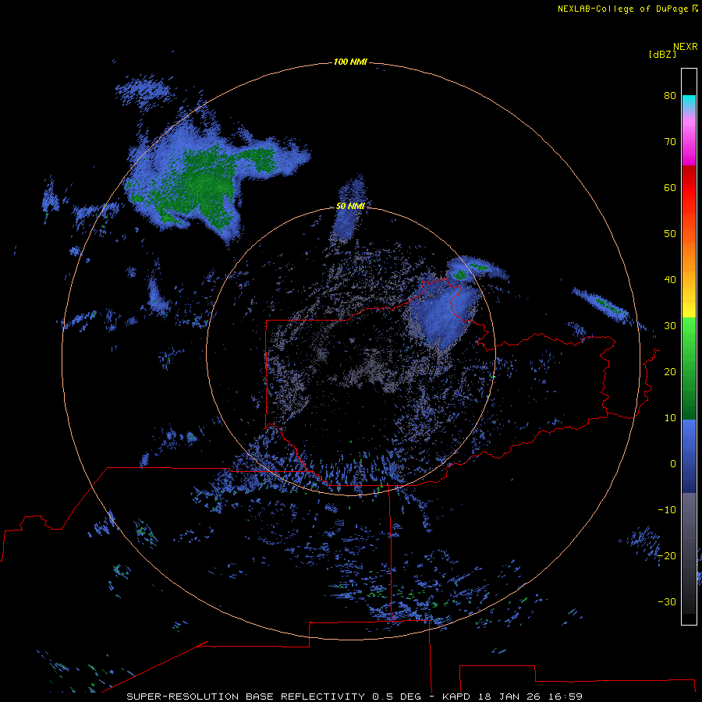
Task: Click the 10 value on the dBZ scale
Action: [x=670, y=418]
